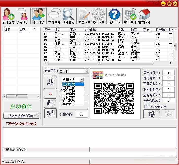
Task: Click the data table scroll-up arrow
Action: point(175,30)
